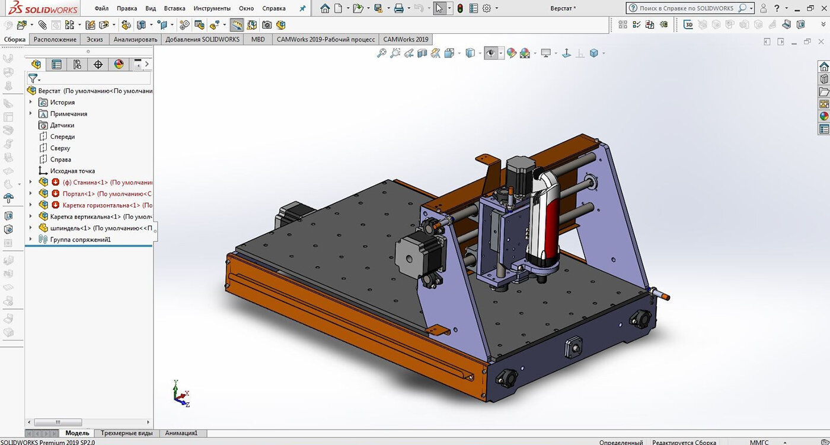Expand the Портал<1> component node
830x445 pixels.
click(x=31, y=194)
